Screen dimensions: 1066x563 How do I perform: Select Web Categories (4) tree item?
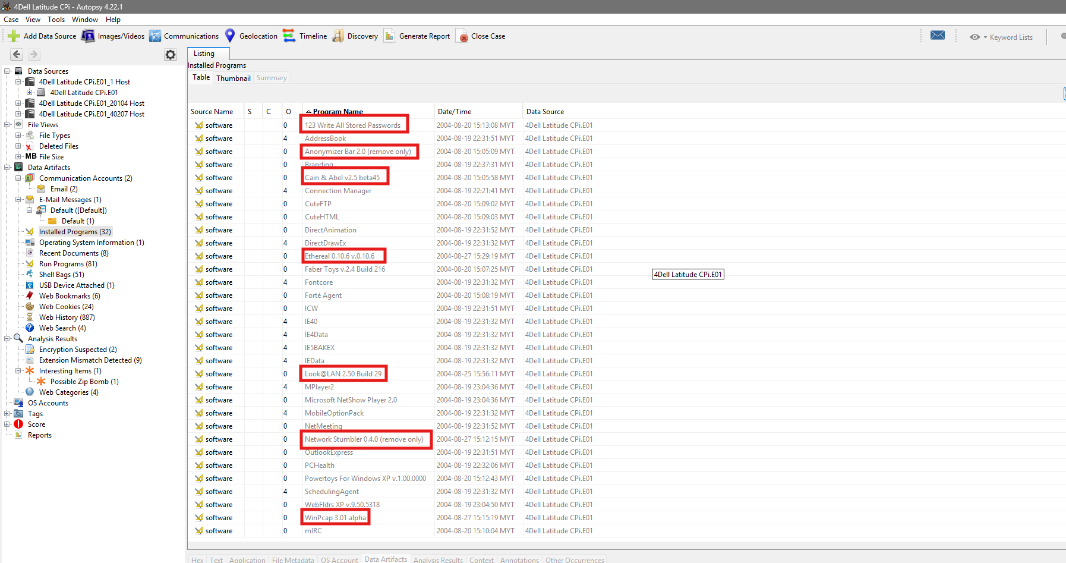tap(69, 392)
